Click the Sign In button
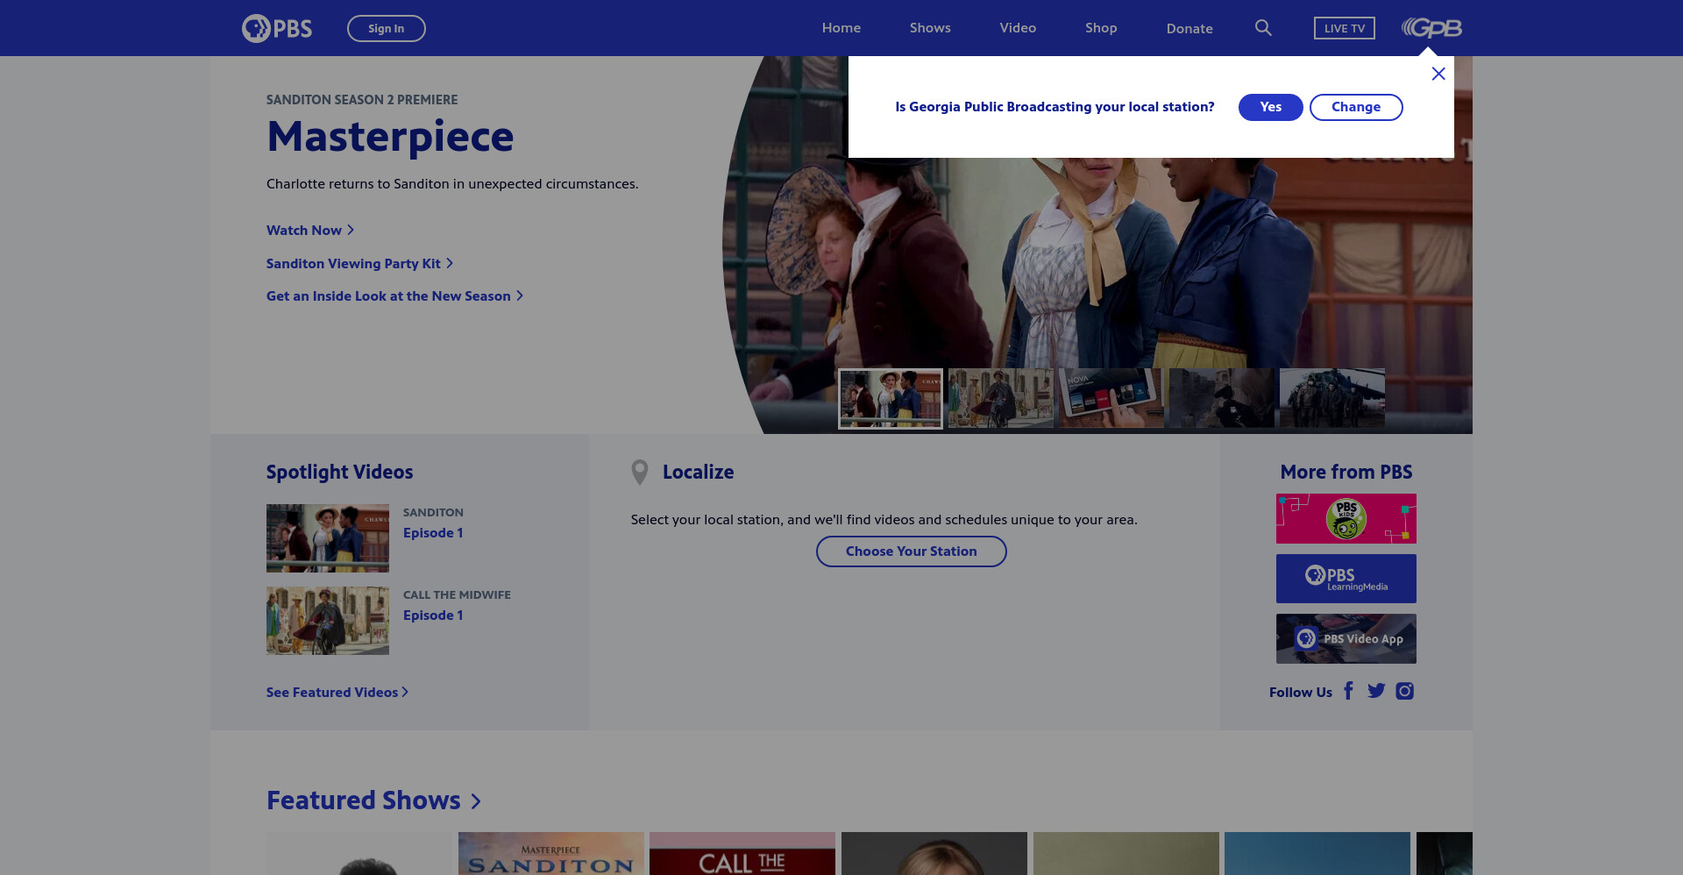The image size is (1683, 875). pos(387,28)
